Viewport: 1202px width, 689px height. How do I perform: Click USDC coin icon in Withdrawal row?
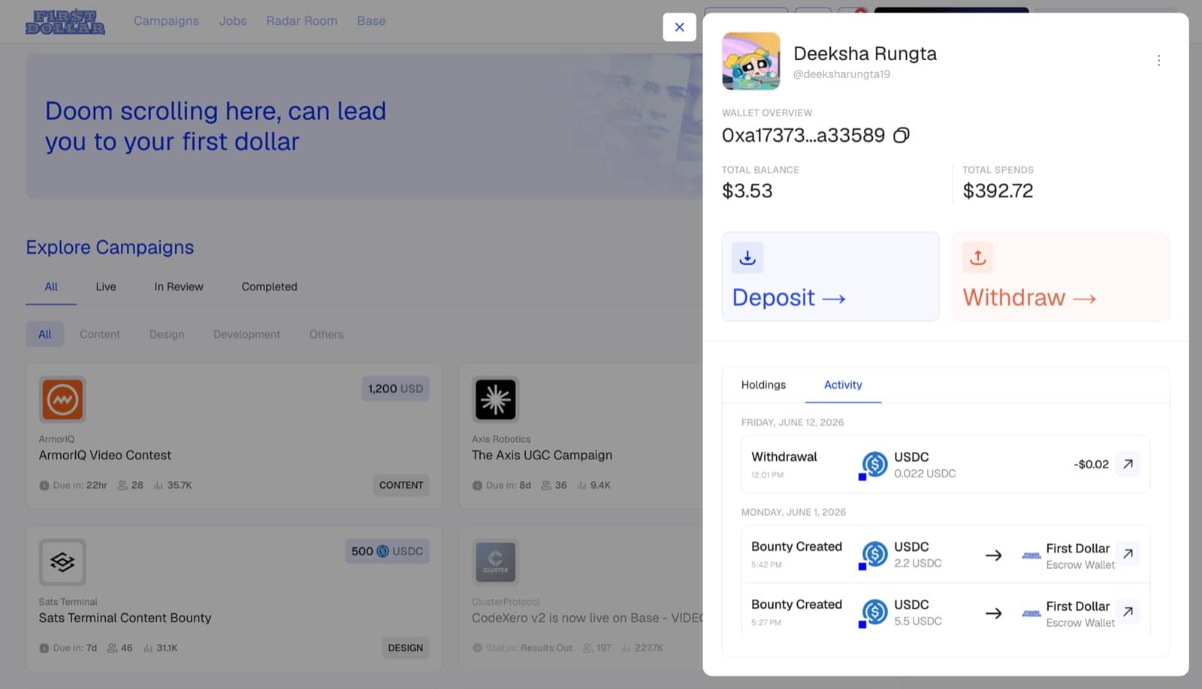pyautogui.click(x=874, y=465)
